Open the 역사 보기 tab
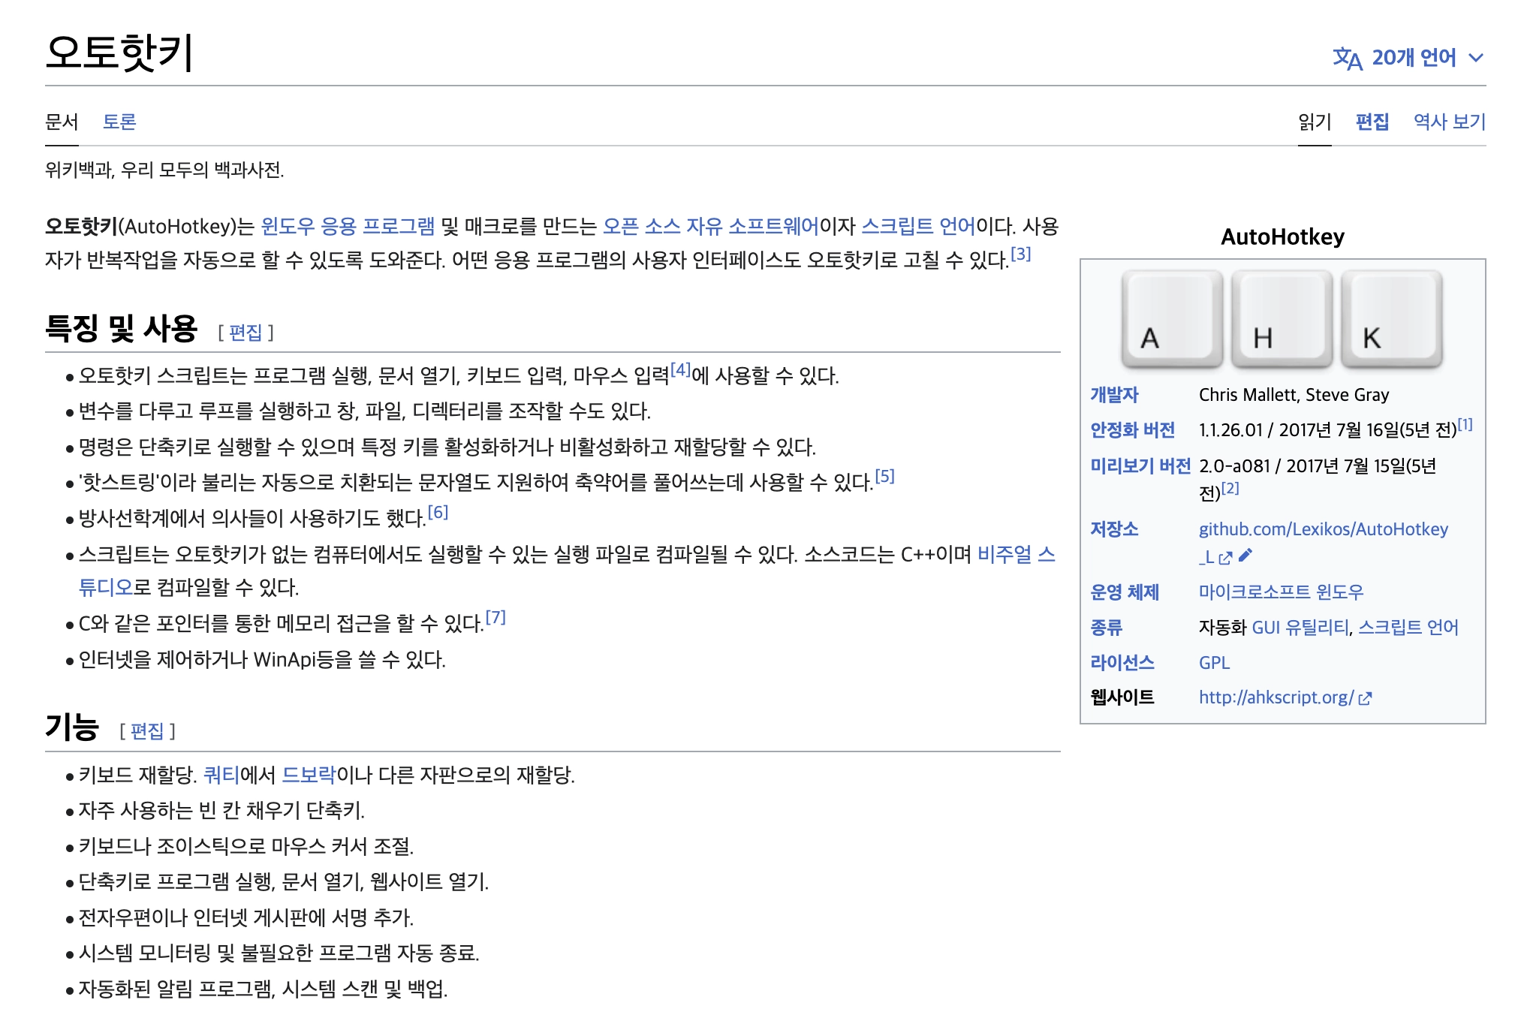This screenshot has height=1030, width=1515. pos(1450,122)
